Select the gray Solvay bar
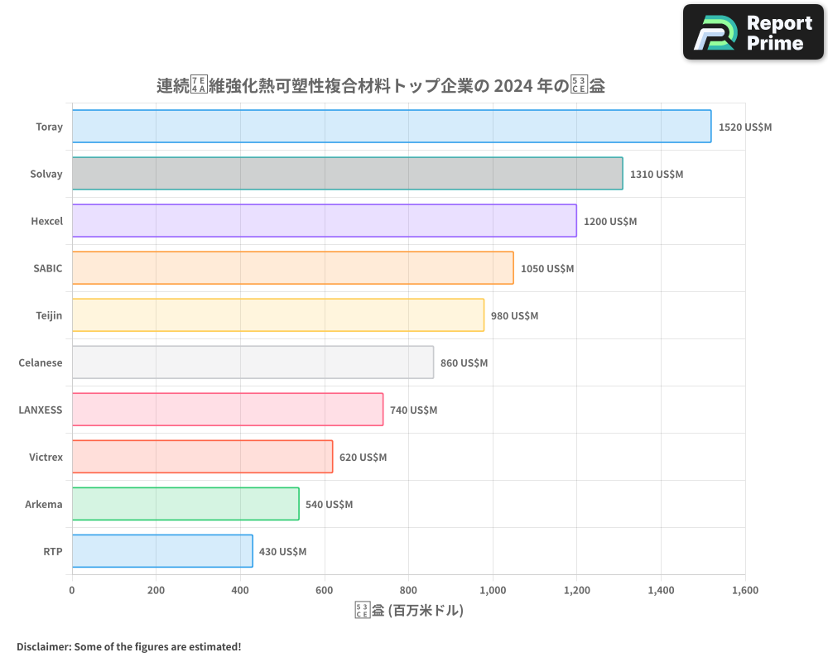Viewport: 828px width, 662px height. [347, 174]
